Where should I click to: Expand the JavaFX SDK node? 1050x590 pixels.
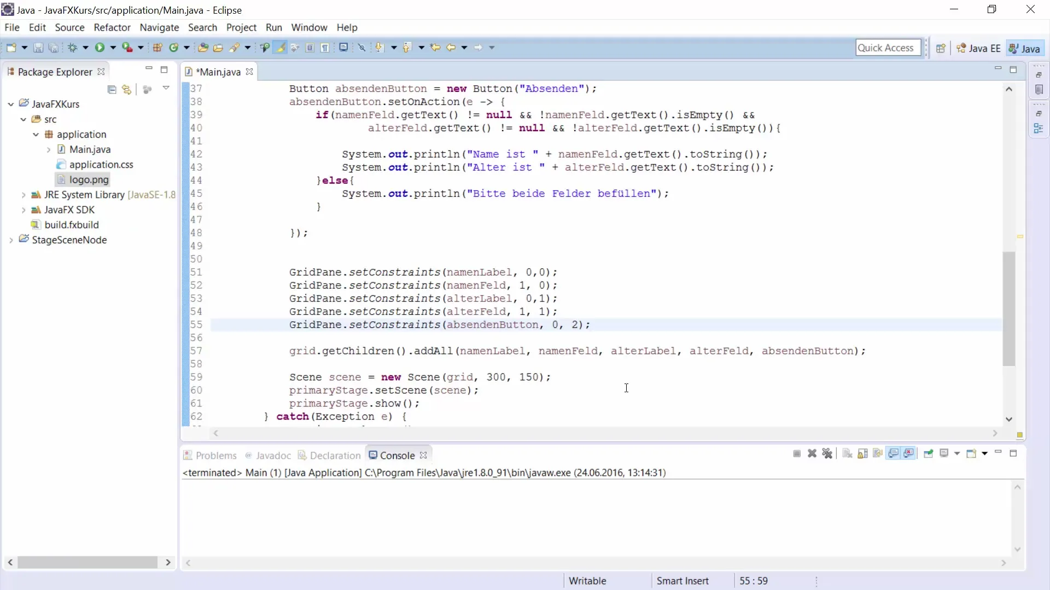click(24, 210)
